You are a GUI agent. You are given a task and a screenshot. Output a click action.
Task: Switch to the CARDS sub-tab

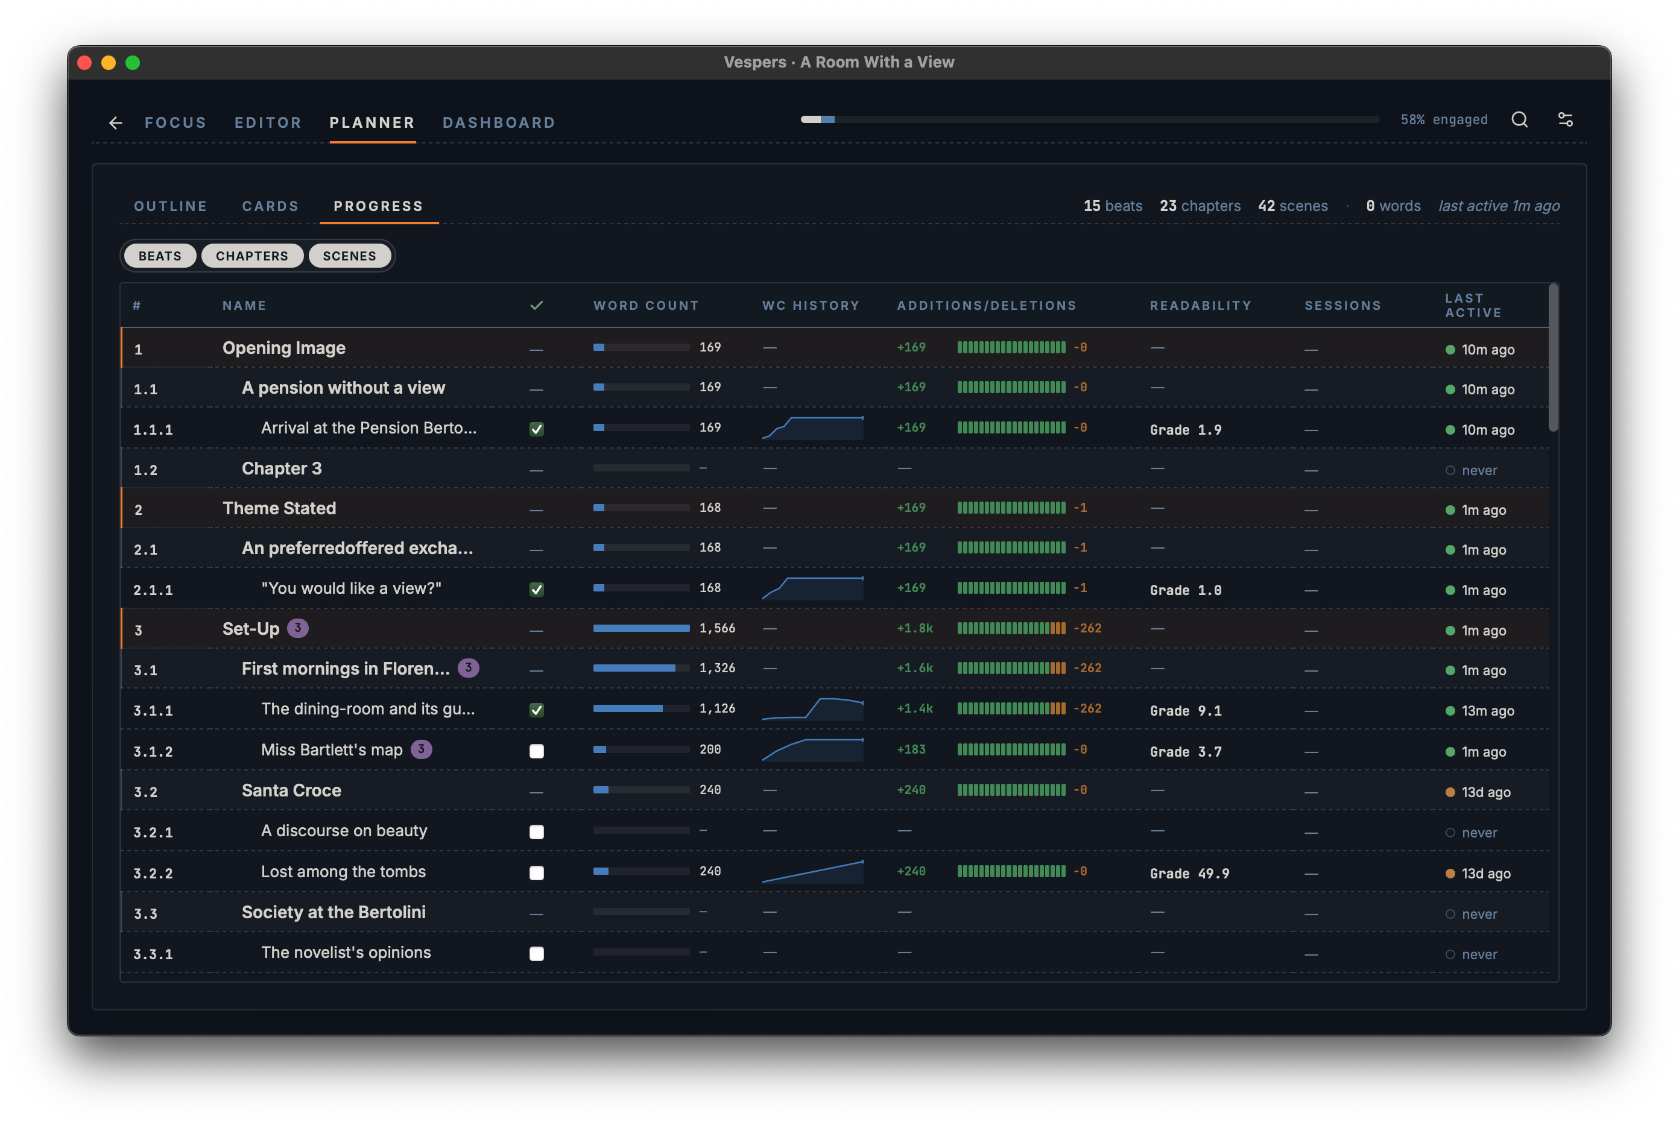tap(270, 207)
